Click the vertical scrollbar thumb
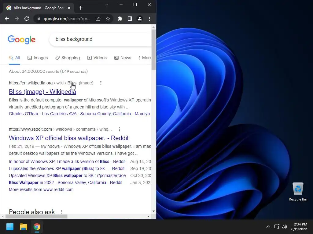 click(153, 50)
